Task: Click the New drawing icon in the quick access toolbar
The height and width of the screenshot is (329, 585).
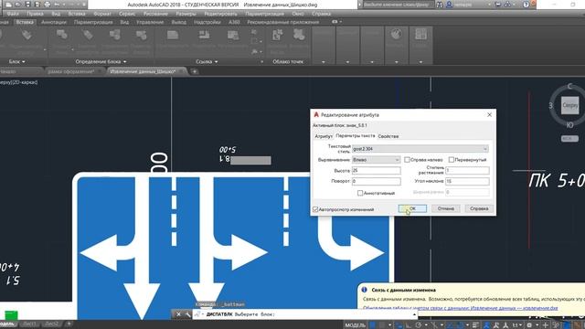Action: (x=8, y=5)
